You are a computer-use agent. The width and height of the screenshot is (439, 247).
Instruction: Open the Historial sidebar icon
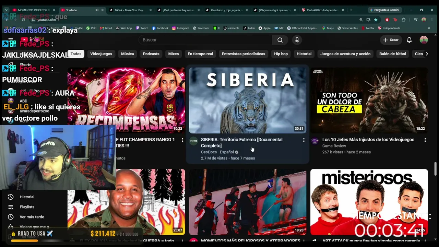tap(11, 197)
